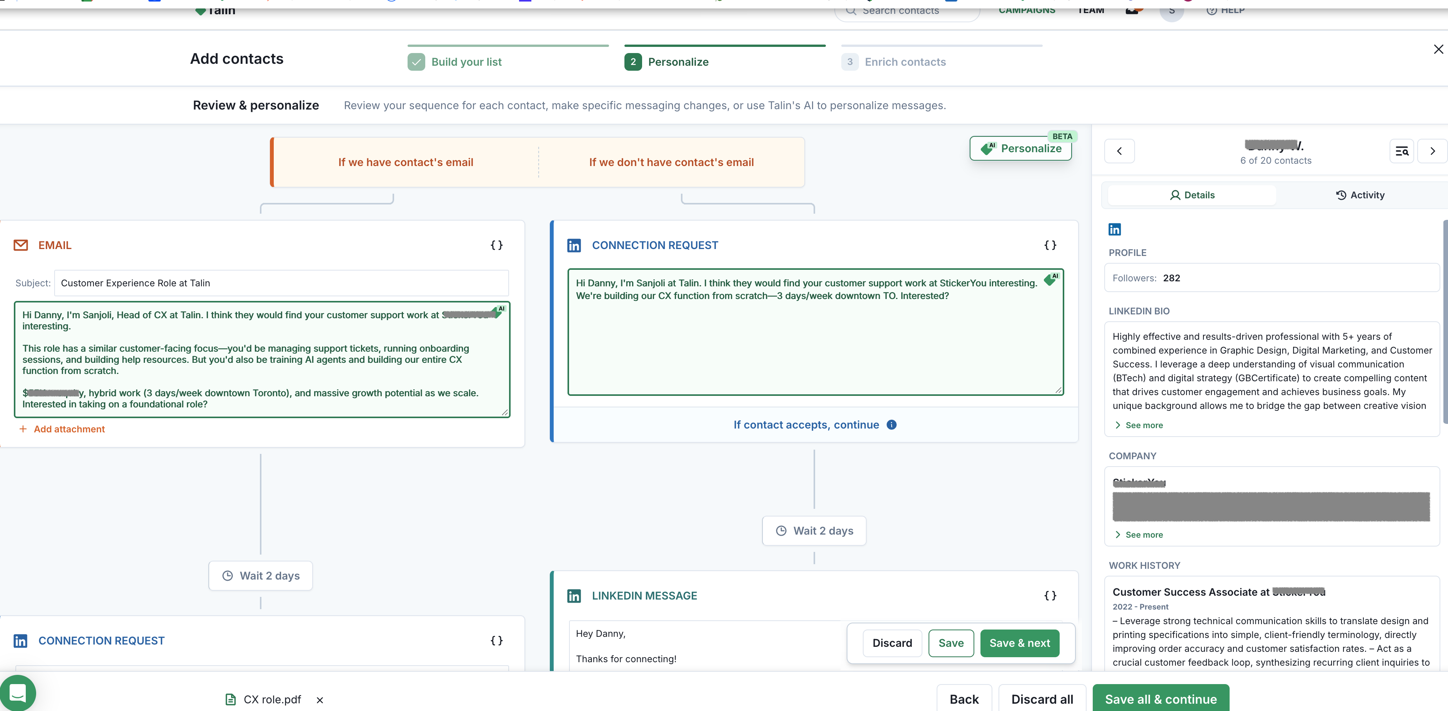Viewport: 1448px width, 711px height.
Task: Expand See more under Company section
Action: 1139,535
